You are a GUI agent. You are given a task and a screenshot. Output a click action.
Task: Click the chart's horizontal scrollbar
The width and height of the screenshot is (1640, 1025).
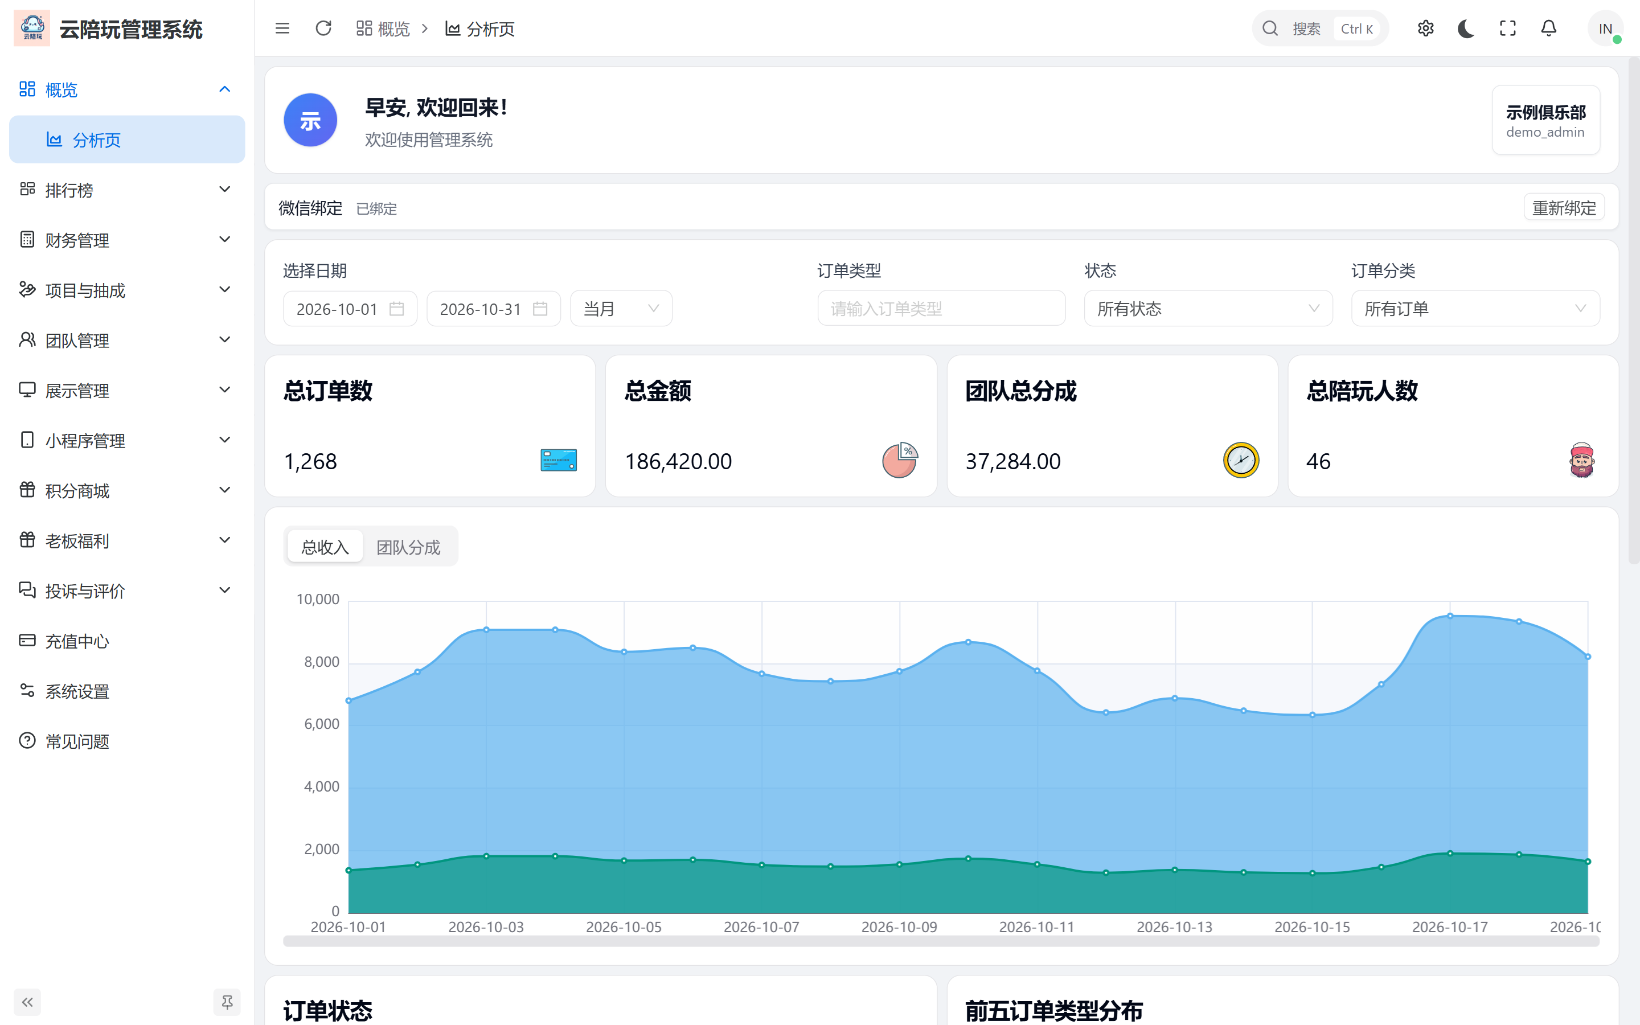[941, 941]
